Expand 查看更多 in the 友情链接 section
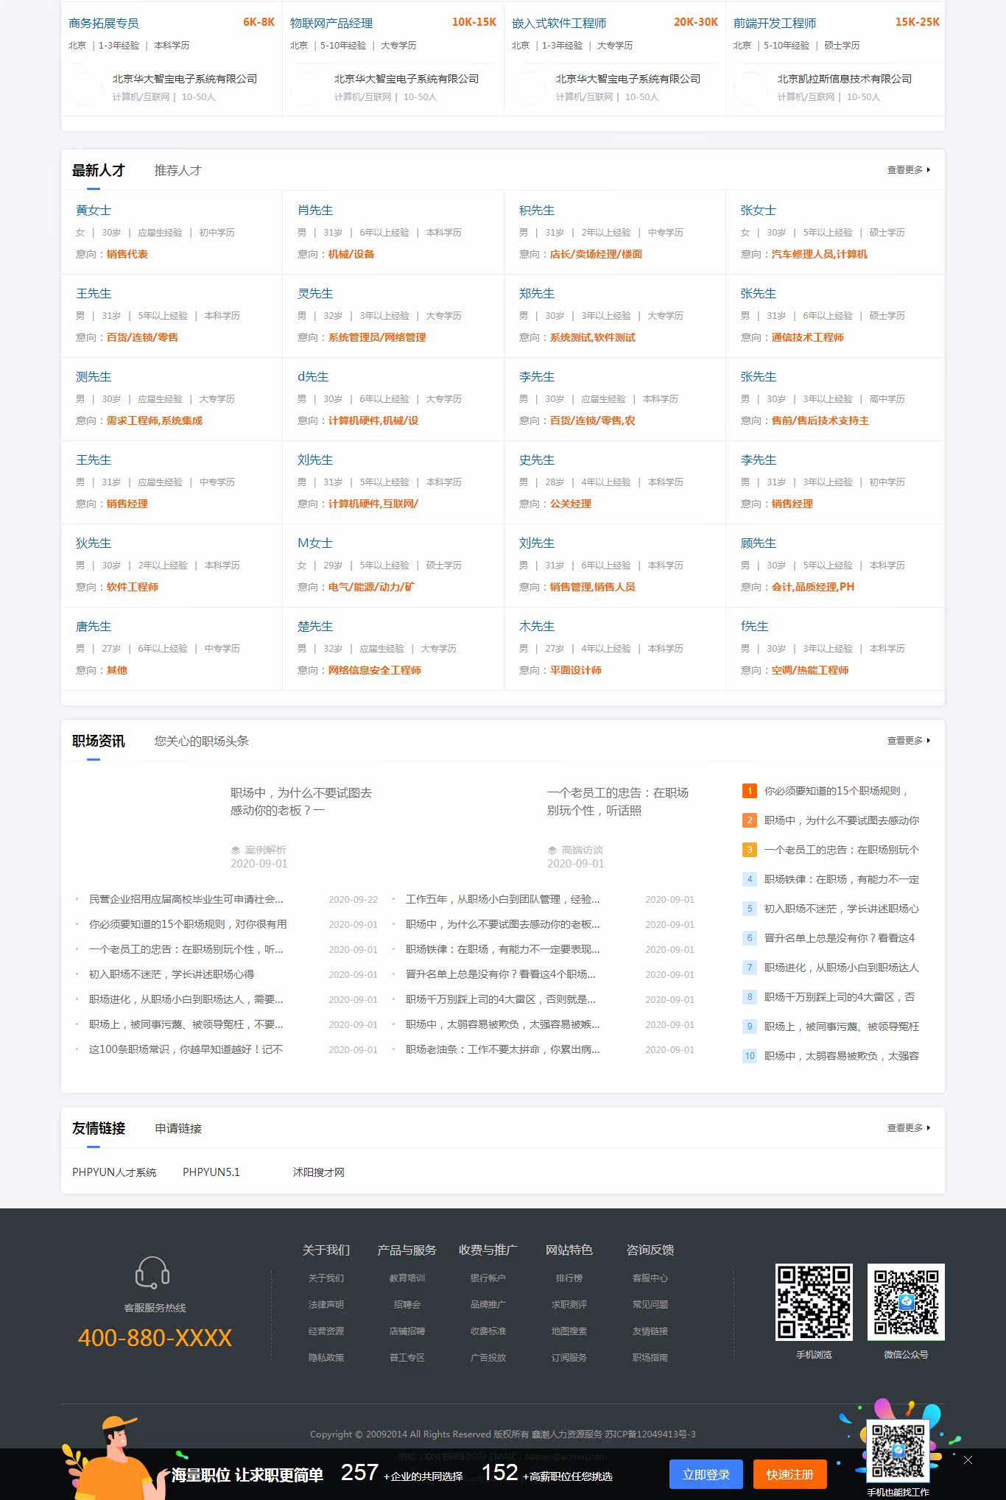Image resolution: width=1006 pixels, height=1500 pixels. click(x=909, y=1128)
